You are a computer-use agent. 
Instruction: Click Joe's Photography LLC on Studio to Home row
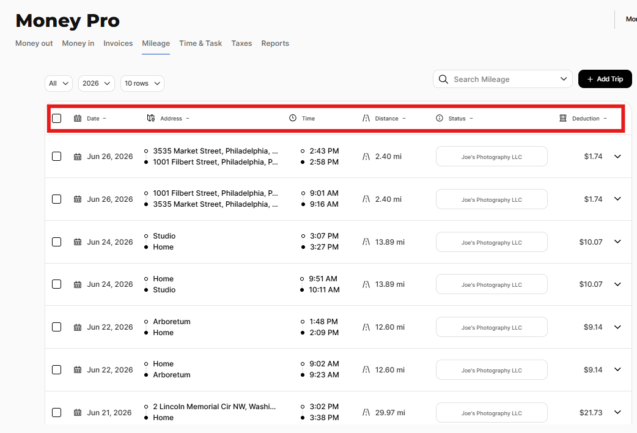[x=492, y=242]
